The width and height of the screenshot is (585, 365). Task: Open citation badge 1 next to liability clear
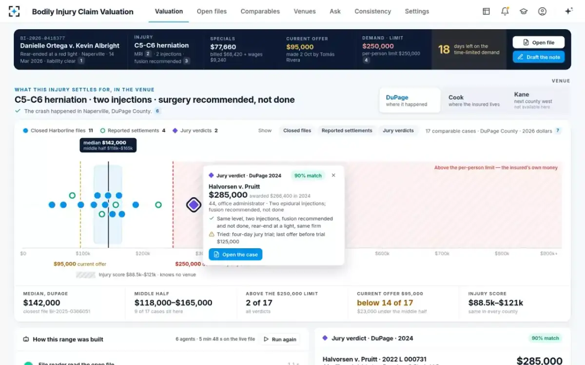click(x=81, y=61)
